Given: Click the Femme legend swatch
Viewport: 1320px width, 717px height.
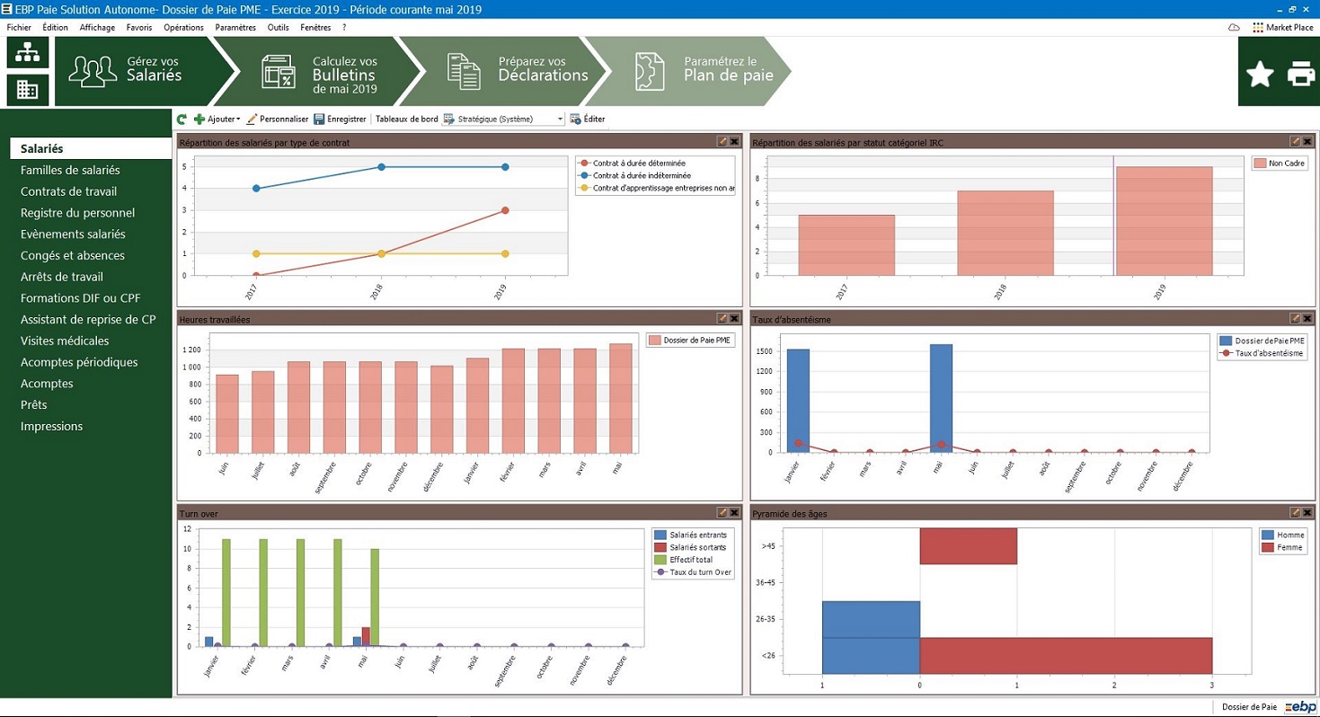Looking at the screenshot, I should pyautogui.click(x=1268, y=547).
